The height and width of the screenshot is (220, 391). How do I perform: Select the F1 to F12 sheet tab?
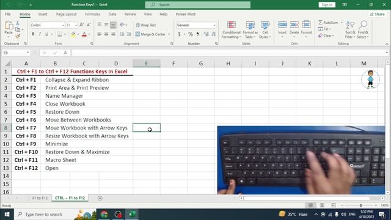pos(40,198)
